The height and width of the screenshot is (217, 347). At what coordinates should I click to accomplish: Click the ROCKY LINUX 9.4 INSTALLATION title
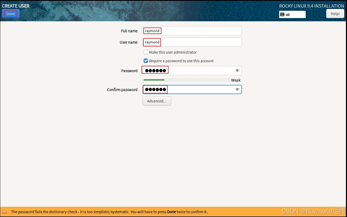click(x=312, y=6)
